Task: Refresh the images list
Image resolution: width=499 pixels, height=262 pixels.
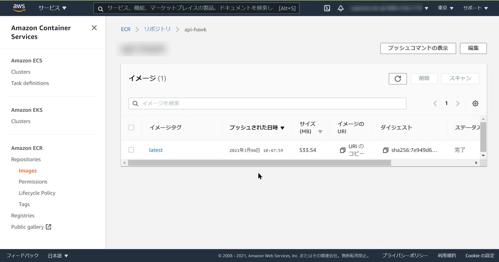Action: pos(398,79)
